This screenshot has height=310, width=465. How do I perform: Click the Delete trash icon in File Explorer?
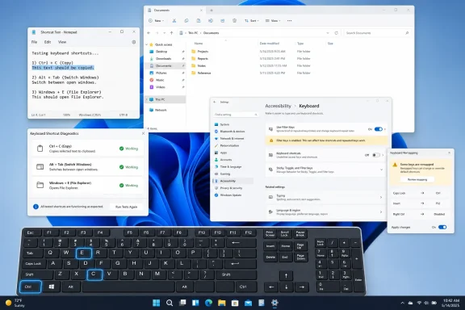(x=235, y=20)
